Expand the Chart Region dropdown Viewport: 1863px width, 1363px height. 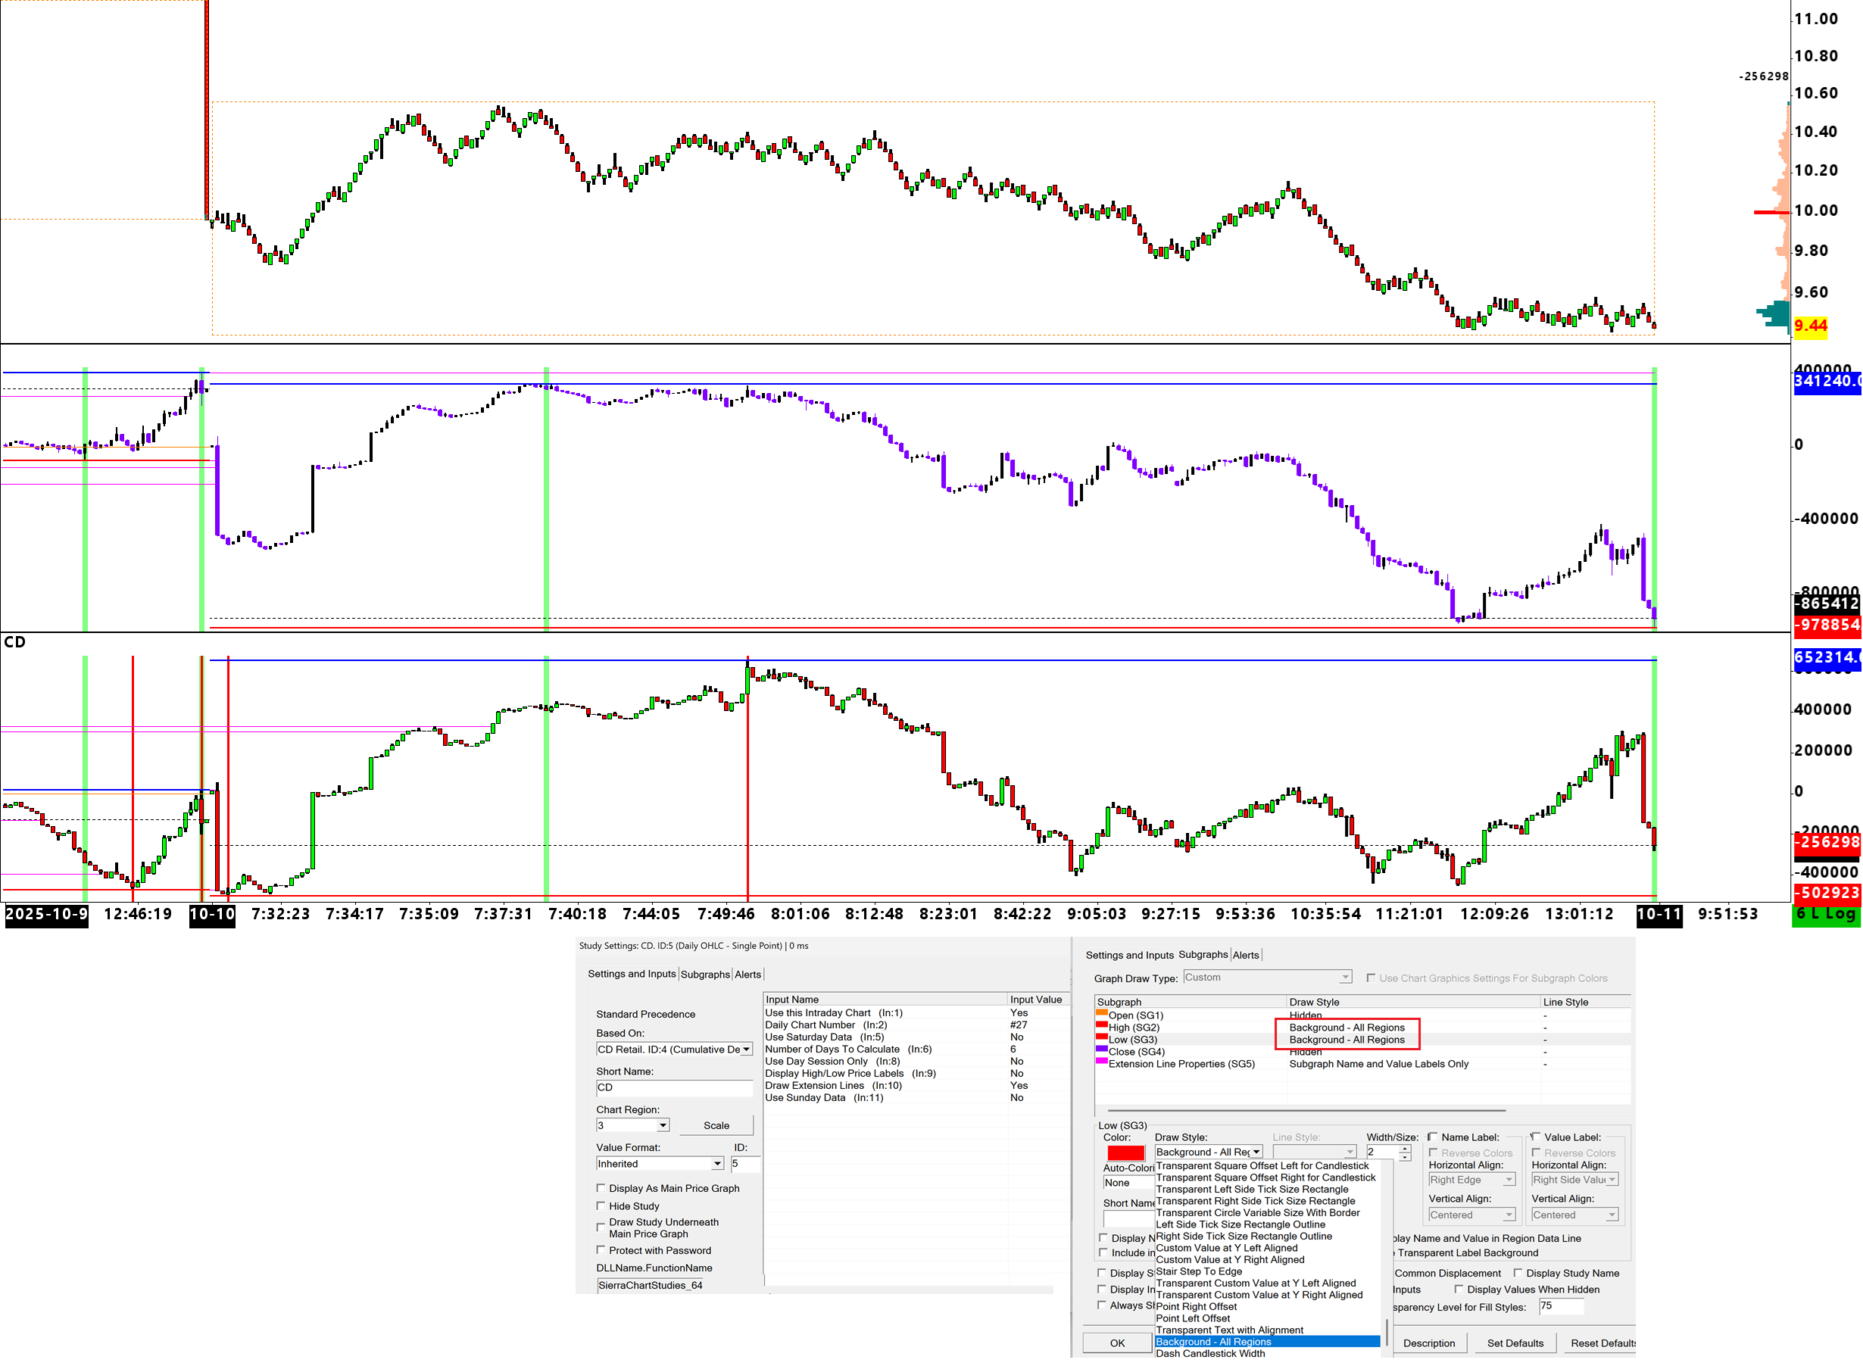pos(663,1126)
